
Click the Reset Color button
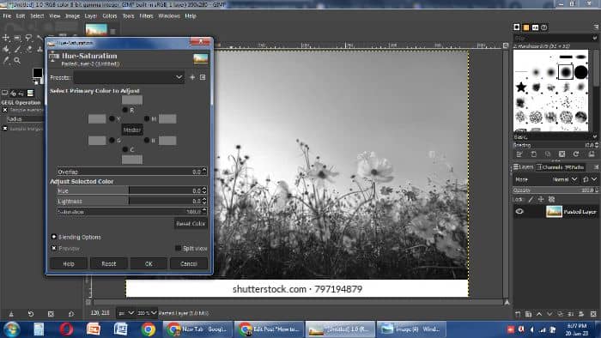(191, 224)
